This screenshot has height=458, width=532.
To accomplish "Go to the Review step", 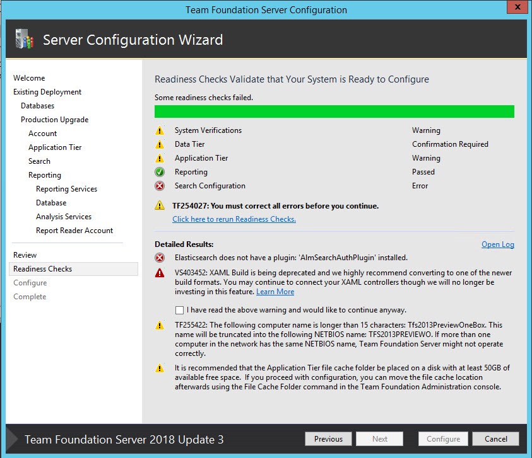I will click(25, 255).
